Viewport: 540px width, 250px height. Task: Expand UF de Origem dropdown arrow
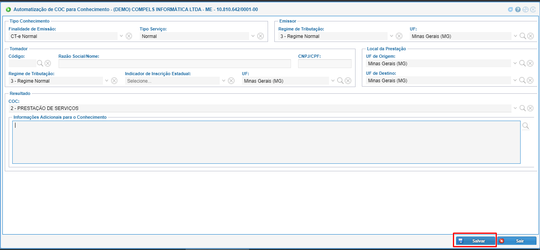tap(515, 63)
